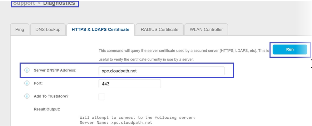The image size is (312, 126).
Task: Focus the Server DNS/IP Address field
Action: pos(161,71)
